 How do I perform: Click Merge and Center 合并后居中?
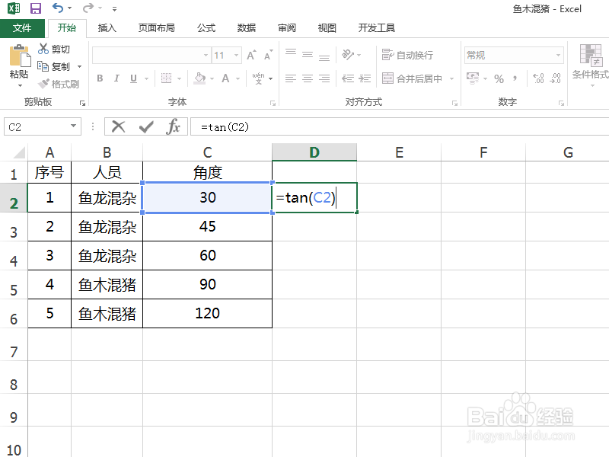(x=412, y=78)
